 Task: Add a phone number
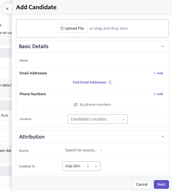coord(158,94)
